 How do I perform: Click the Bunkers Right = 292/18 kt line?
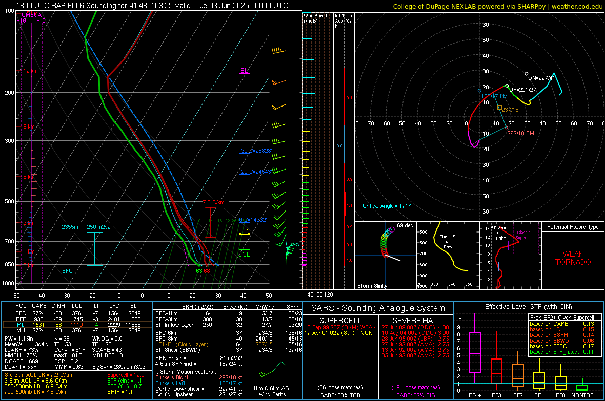pos(199,377)
